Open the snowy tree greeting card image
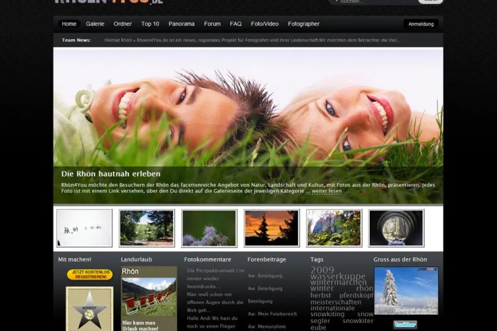The height and width of the screenshot is (331, 497). coord(406,291)
